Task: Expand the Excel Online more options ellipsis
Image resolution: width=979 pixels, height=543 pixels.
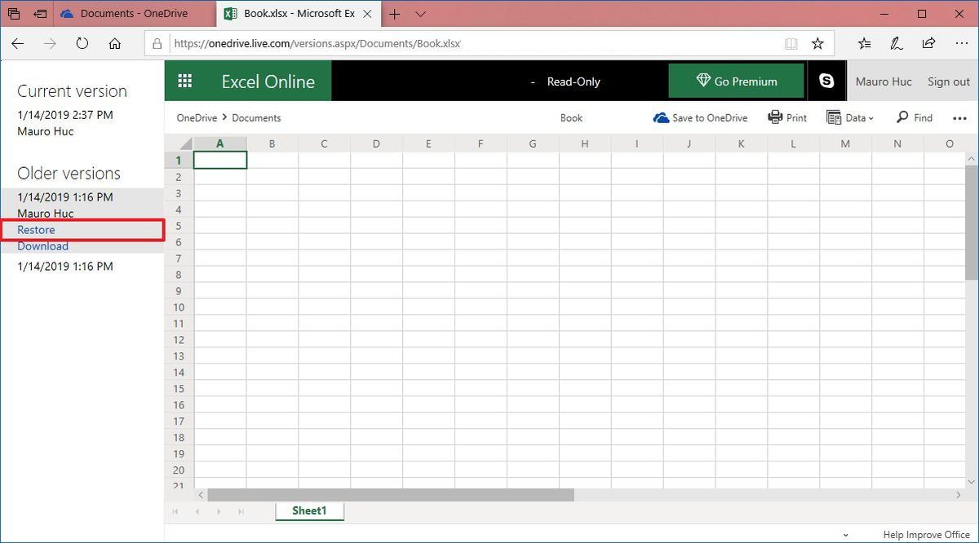Action: (x=960, y=117)
